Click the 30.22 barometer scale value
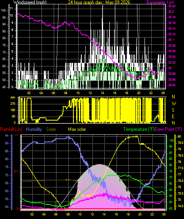Viewport: 184px width, 219px height. pyautogui.click(x=172, y=6)
